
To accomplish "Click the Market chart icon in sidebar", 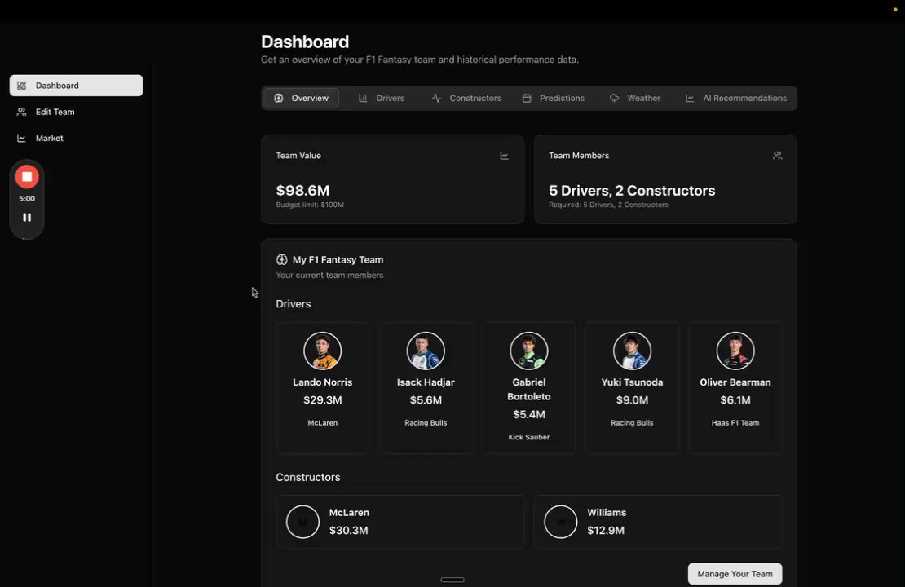I will point(21,139).
